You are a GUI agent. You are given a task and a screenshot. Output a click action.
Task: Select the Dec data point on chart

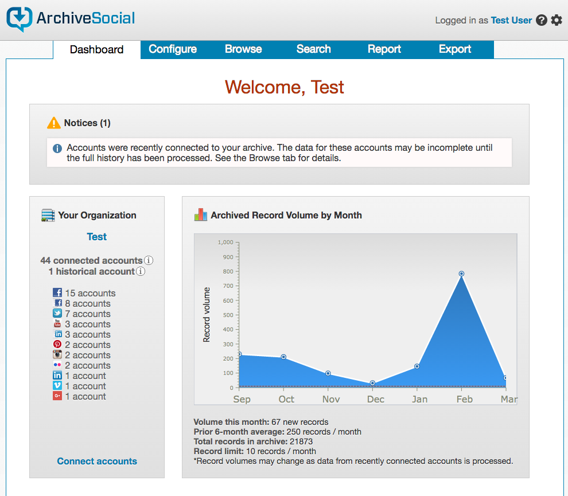pos(372,383)
